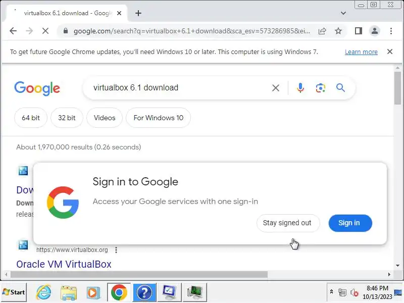Image resolution: width=404 pixels, height=303 pixels.
Task: Stop loading the page
Action: click(x=45, y=31)
